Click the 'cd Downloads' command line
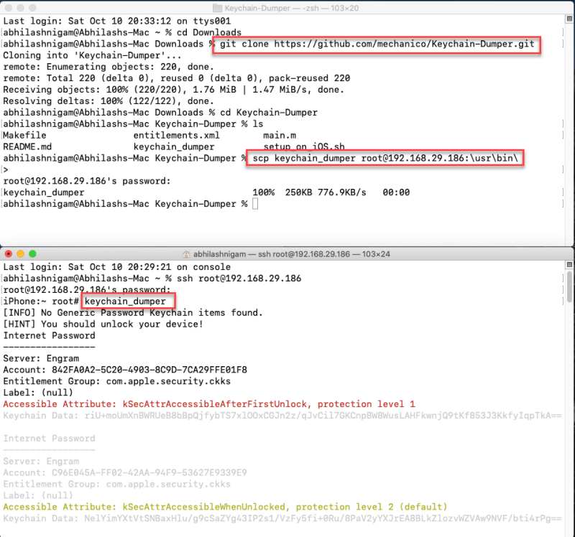Screen dimensions: 575x537 pyautogui.click(x=122, y=32)
